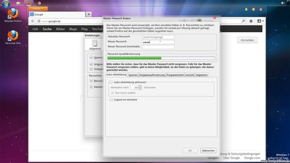Open the bookmarks menu button

(x=261, y=21)
